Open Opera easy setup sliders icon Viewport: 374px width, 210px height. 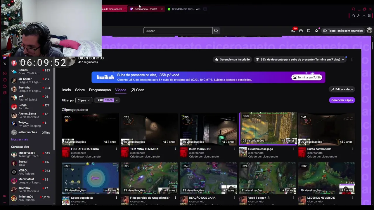pyautogui.click(x=369, y=16)
